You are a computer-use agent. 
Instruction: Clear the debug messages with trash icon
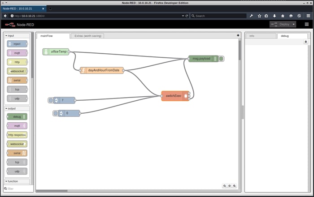305,42
